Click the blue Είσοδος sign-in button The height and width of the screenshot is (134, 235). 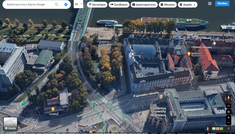click(222, 4)
